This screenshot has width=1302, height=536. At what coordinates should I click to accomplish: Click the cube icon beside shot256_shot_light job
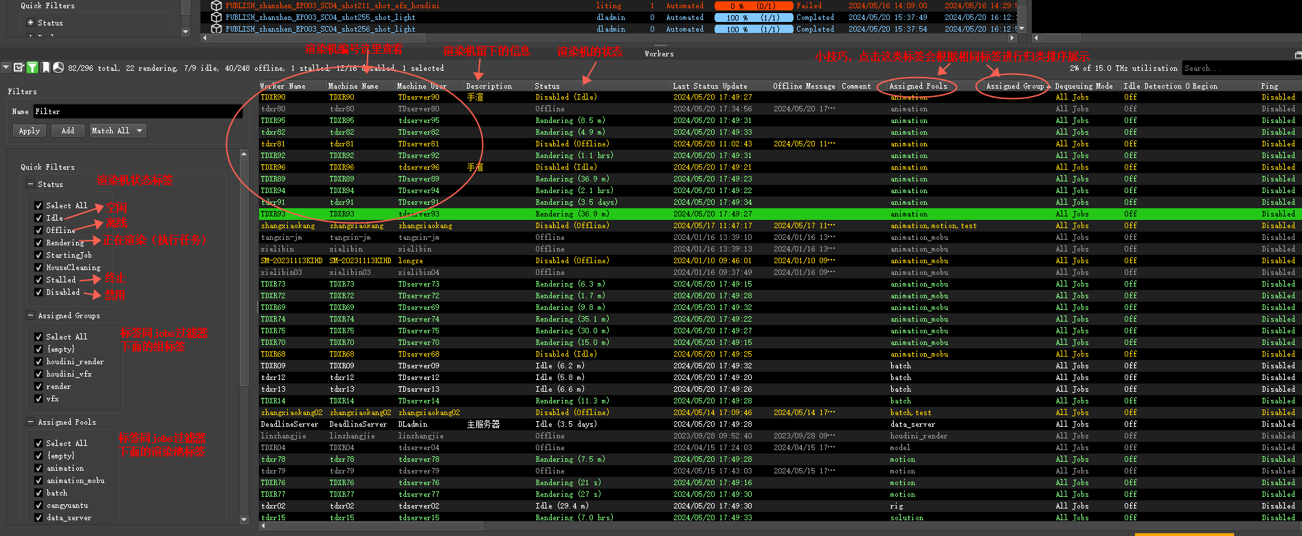coord(216,29)
